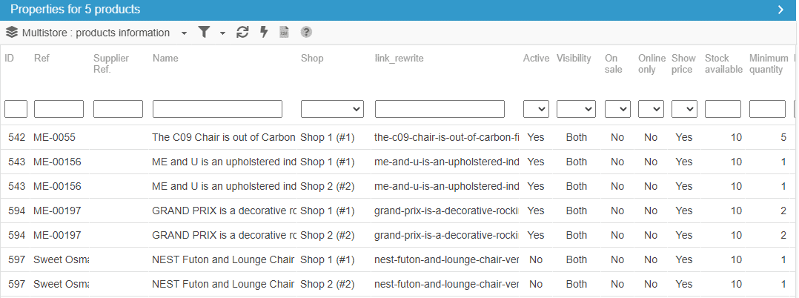Open the Shop column filter dropdown
799x298 pixels.
(x=332, y=109)
